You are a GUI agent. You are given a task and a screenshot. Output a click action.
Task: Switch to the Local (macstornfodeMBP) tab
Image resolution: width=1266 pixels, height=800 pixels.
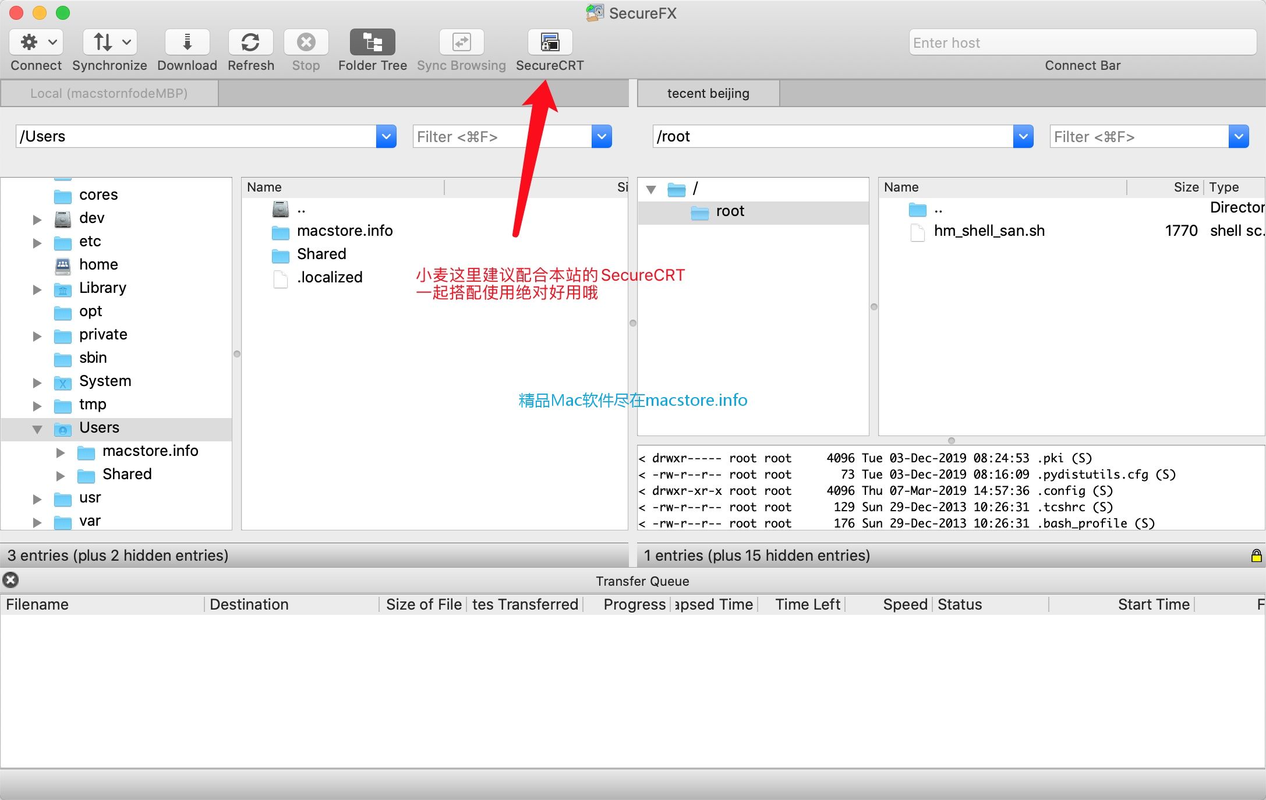coord(109,93)
